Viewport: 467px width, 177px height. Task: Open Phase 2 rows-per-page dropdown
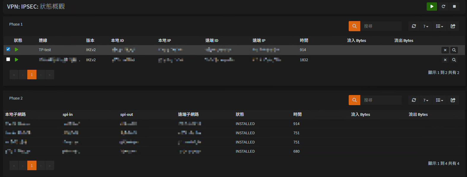coord(426,100)
